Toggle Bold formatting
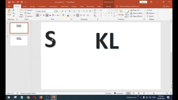The width and height of the screenshot is (178, 100). coord(38,15)
